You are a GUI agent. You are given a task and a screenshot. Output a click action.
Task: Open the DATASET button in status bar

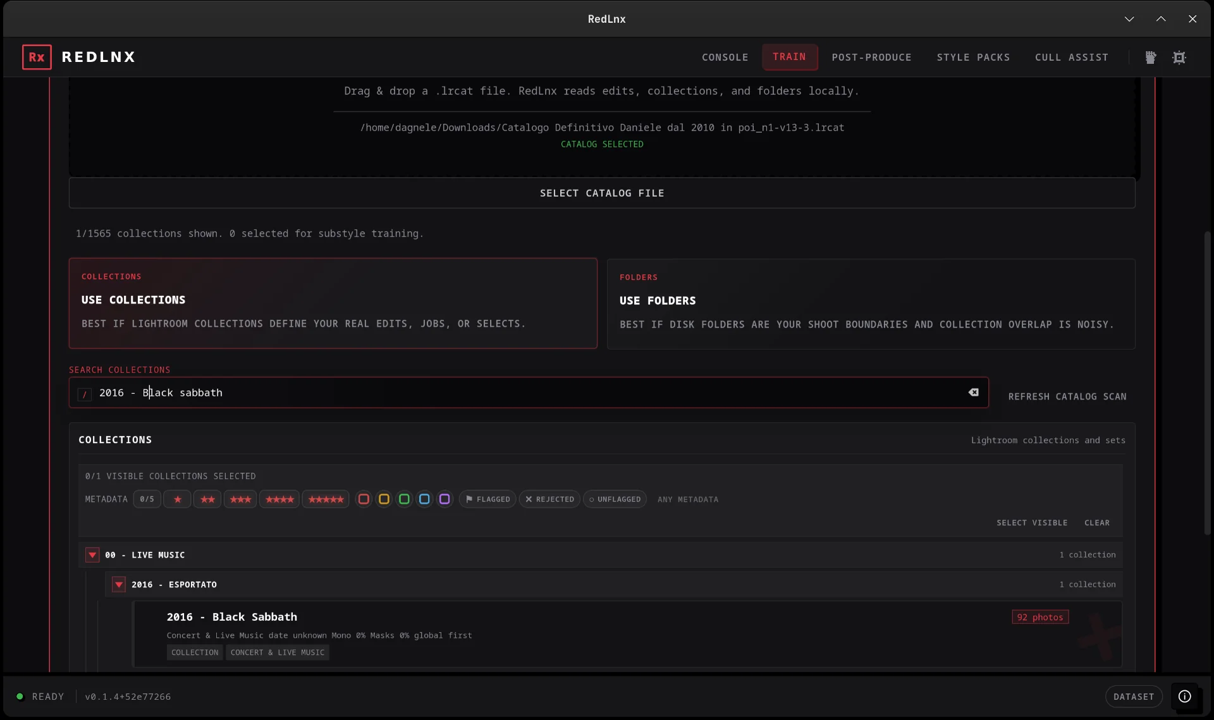pos(1134,697)
